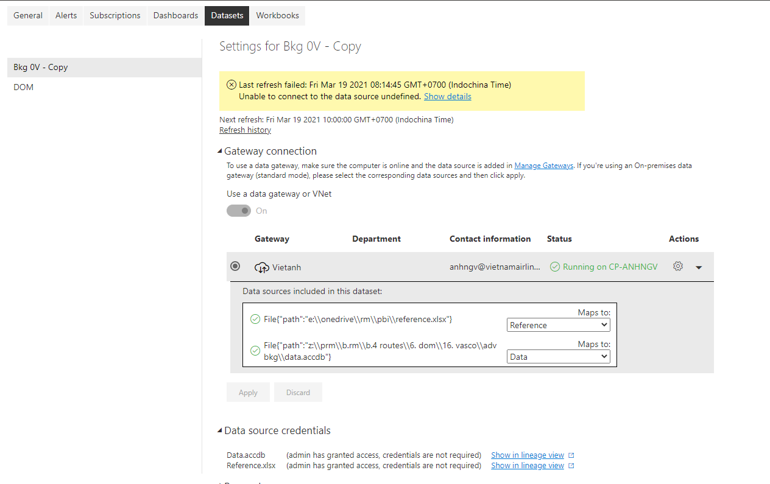
Task: Click the Discard button
Action: pos(298,392)
